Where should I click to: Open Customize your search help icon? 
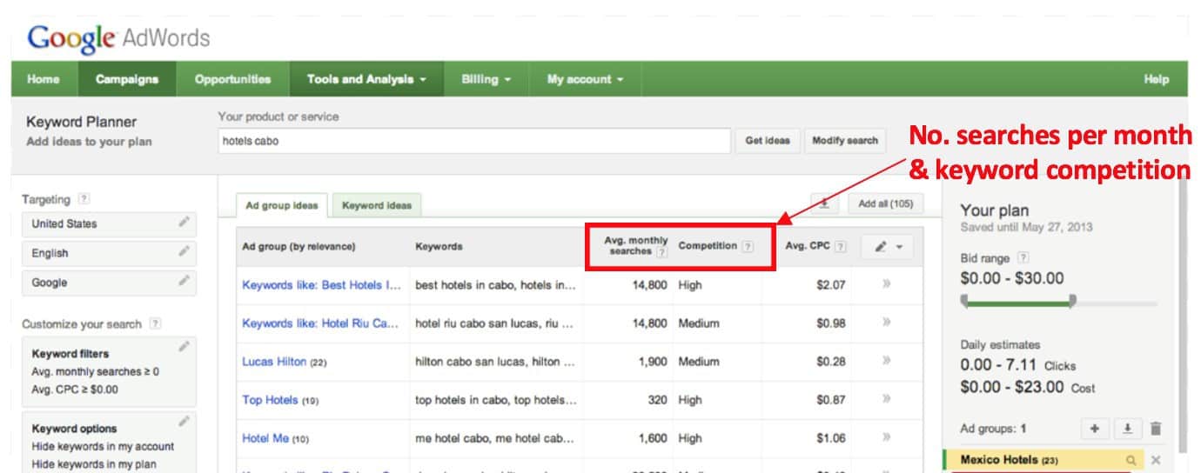tap(155, 323)
